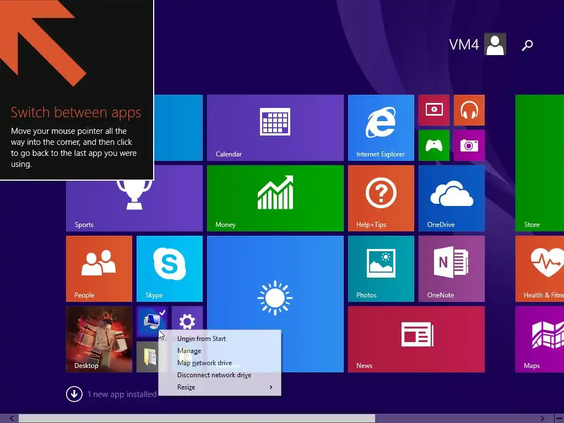The image size is (564, 423).
Task: Launch the Skype tile
Action: point(170,269)
